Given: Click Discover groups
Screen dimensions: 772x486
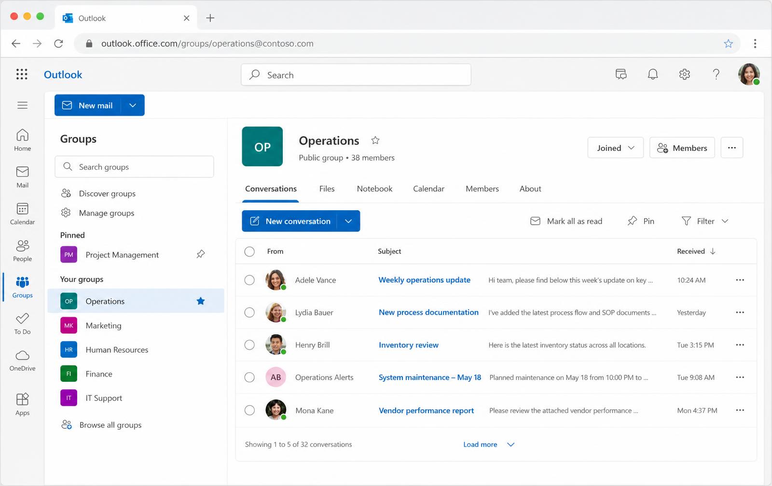Looking at the screenshot, I should point(98,193).
